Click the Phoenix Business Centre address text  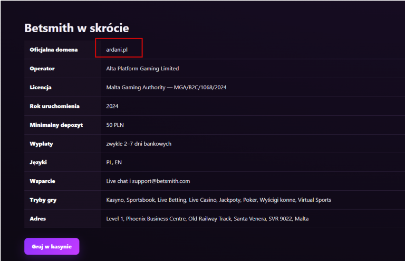click(x=156, y=219)
